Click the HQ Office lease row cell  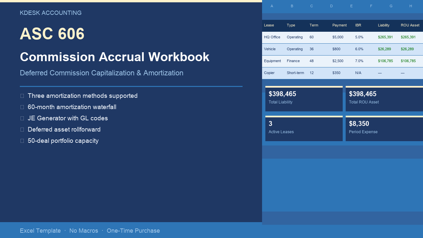pyautogui.click(x=272, y=37)
